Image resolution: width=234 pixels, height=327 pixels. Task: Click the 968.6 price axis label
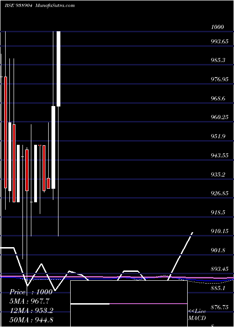[218, 98]
